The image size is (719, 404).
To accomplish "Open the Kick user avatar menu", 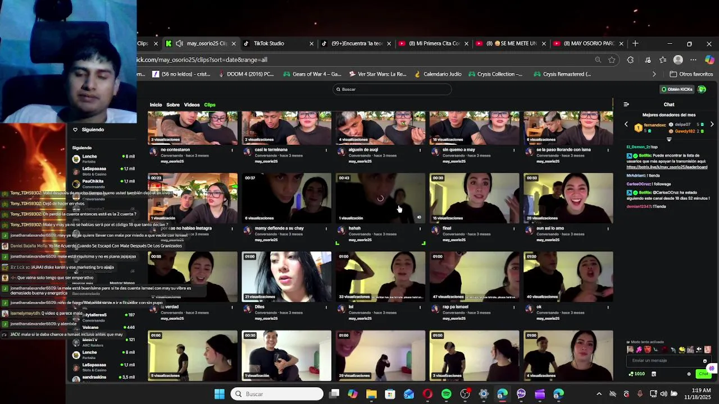I will [x=702, y=89].
